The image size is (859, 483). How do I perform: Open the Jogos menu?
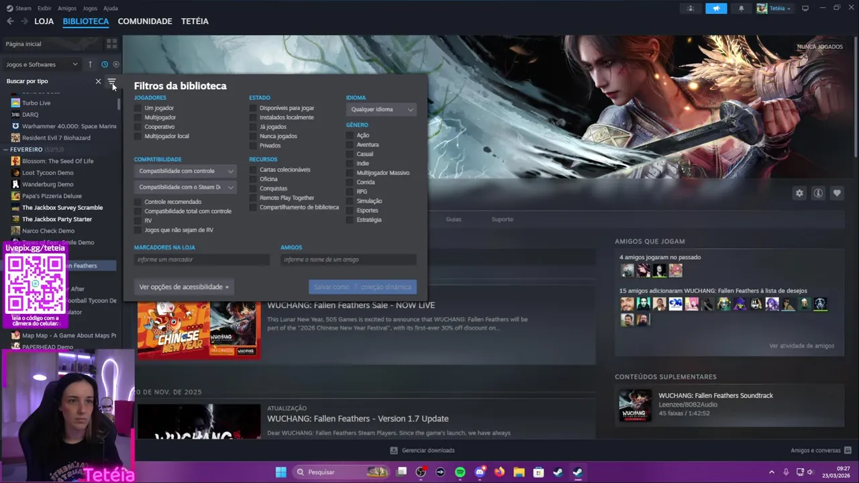click(x=90, y=8)
